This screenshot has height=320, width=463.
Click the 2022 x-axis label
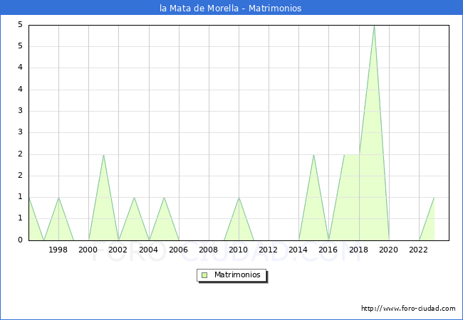click(x=419, y=250)
